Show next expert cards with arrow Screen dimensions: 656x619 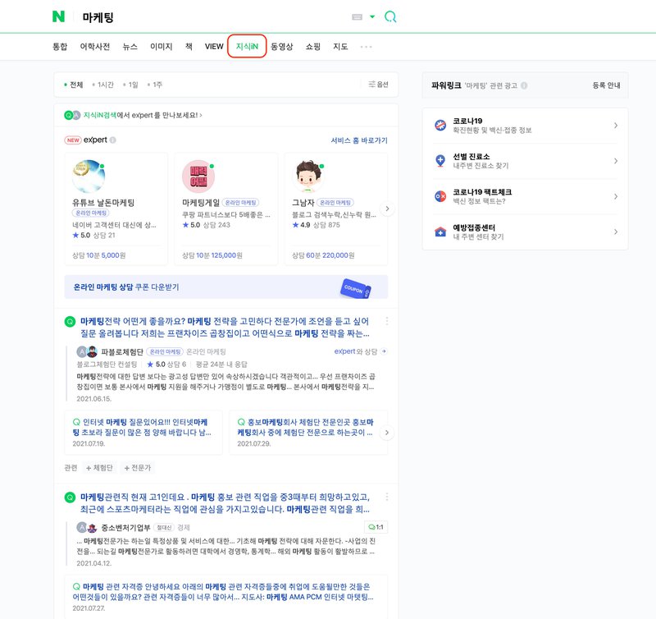(x=387, y=209)
